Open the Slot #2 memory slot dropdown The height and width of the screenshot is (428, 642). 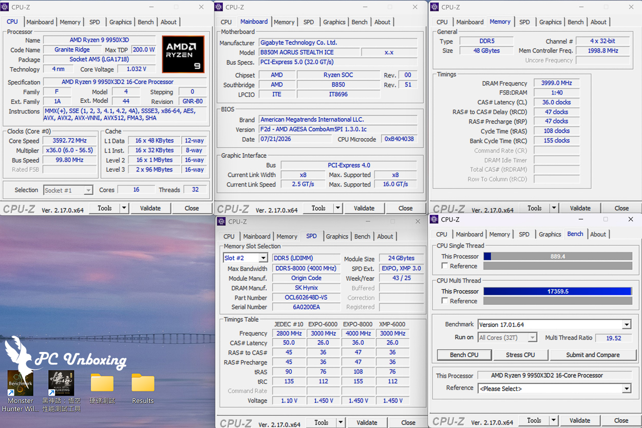point(263,258)
